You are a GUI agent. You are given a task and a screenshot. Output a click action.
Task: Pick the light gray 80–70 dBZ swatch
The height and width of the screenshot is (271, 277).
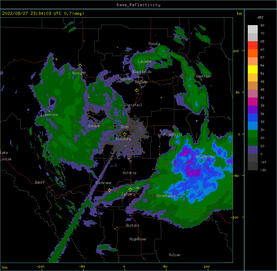click(x=253, y=29)
